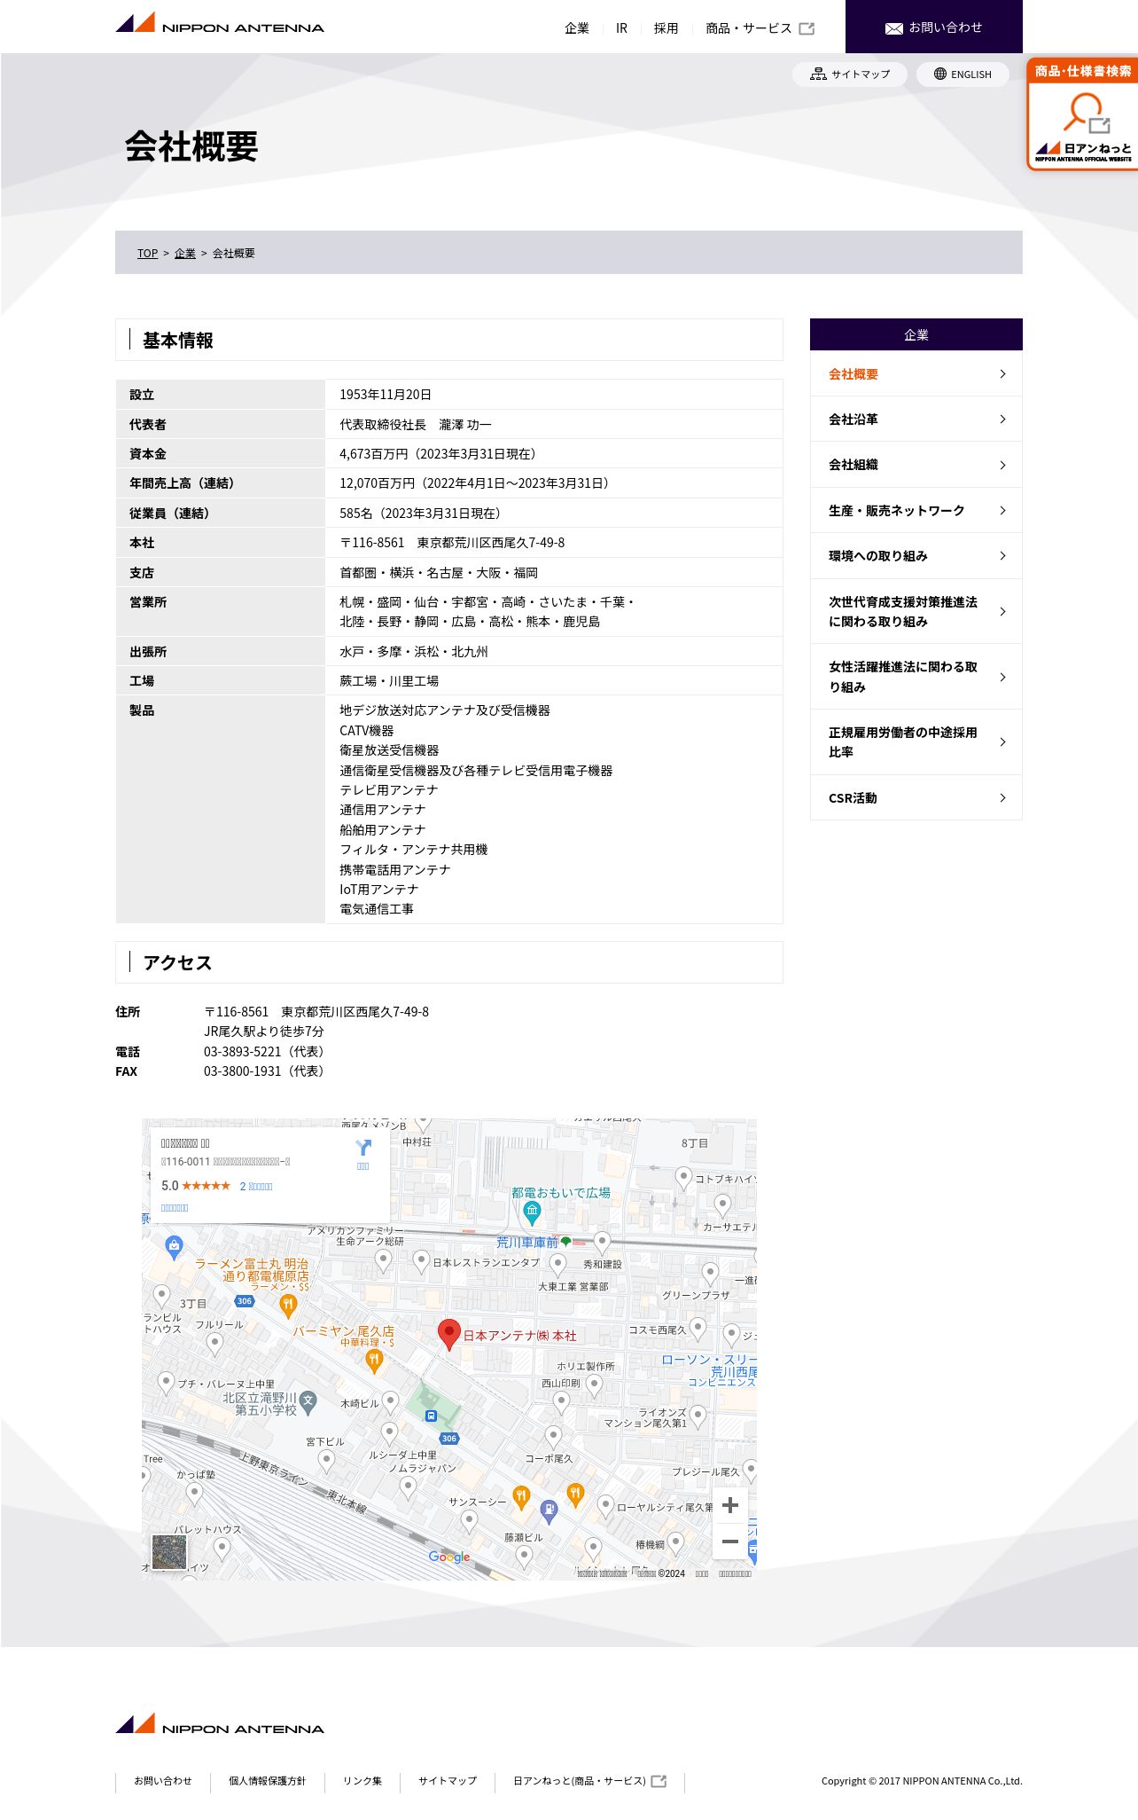This screenshot has height=1820, width=1138.
Task: Open footer 個人情報保護方針 link
Action: tap(267, 1781)
